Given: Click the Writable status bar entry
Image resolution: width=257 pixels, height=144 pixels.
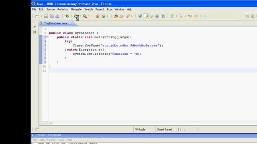Looking at the screenshot, I should [140, 130].
